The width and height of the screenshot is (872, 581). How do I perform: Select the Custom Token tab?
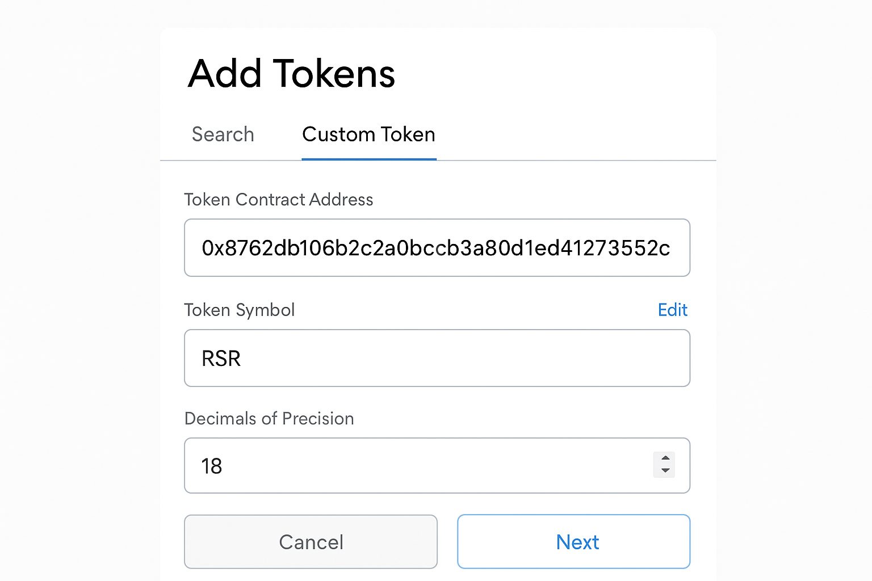pyautogui.click(x=368, y=134)
